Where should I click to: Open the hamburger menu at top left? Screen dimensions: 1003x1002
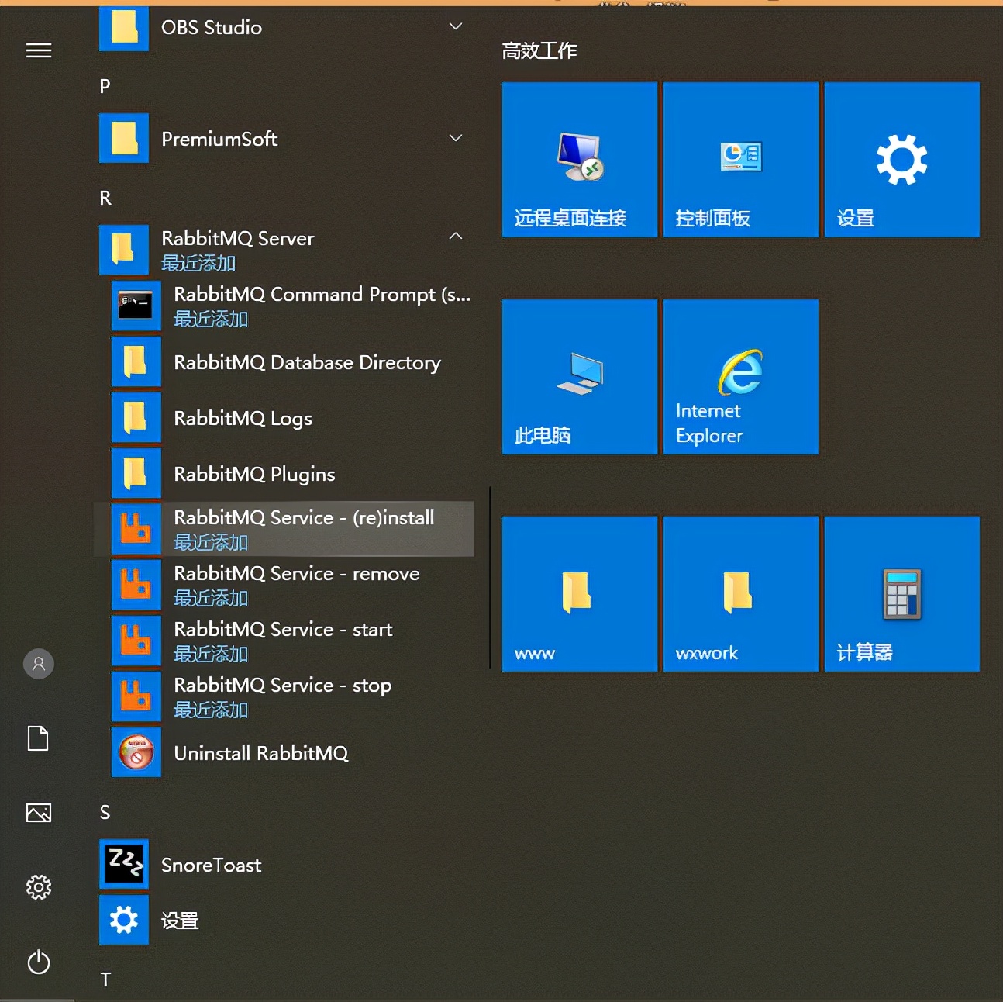(39, 51)
